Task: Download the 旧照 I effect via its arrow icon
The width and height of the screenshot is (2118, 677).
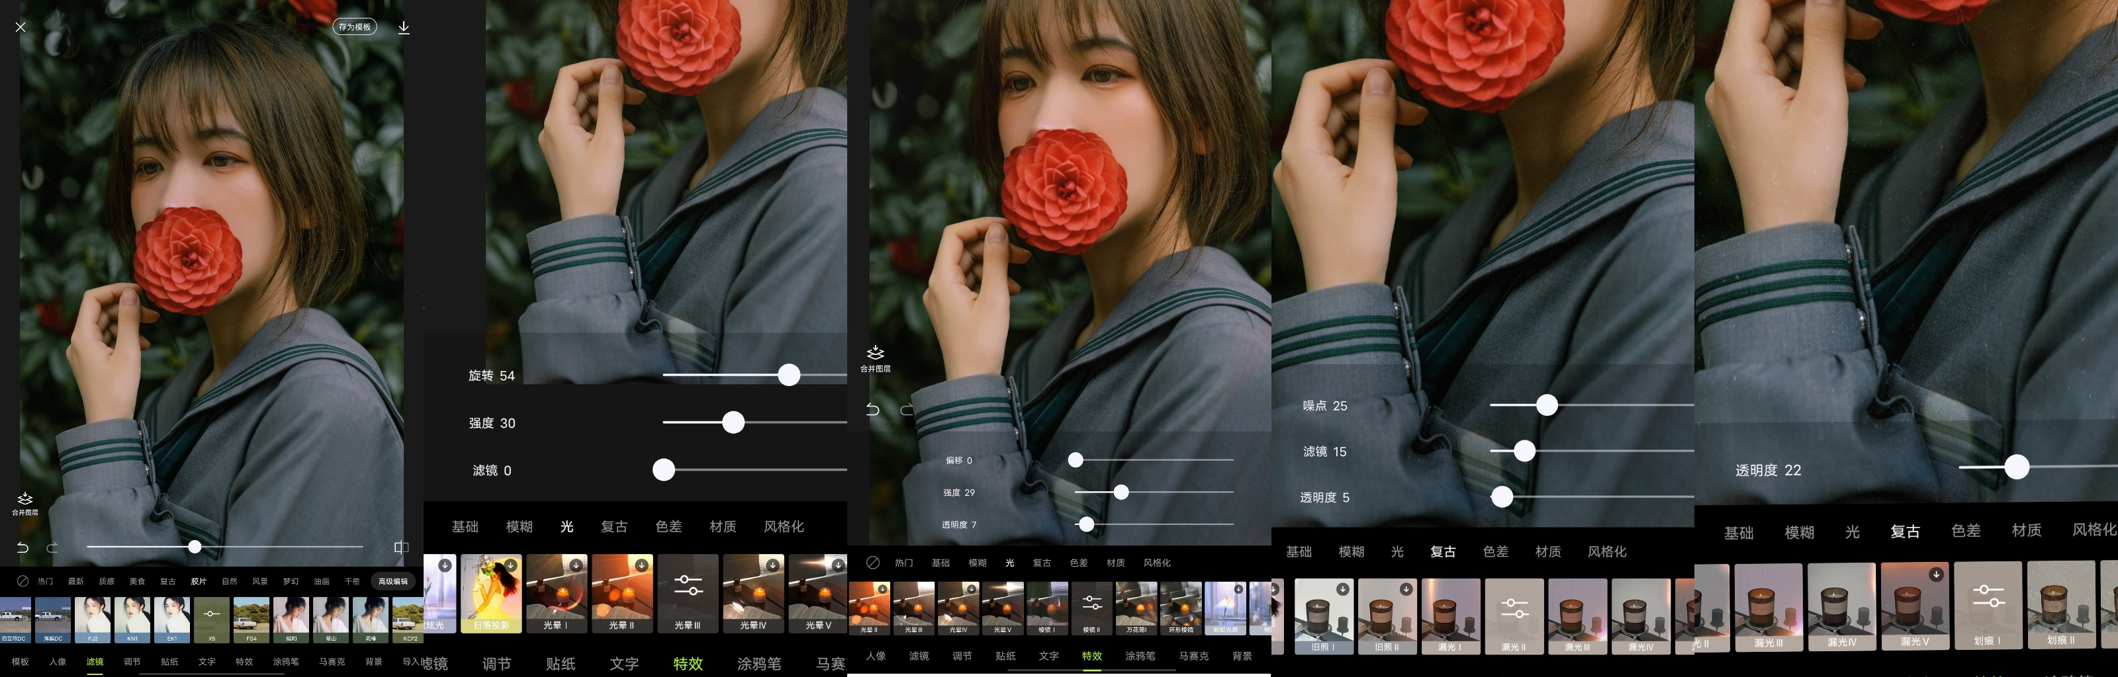Action: click(x=1342, y=589)
